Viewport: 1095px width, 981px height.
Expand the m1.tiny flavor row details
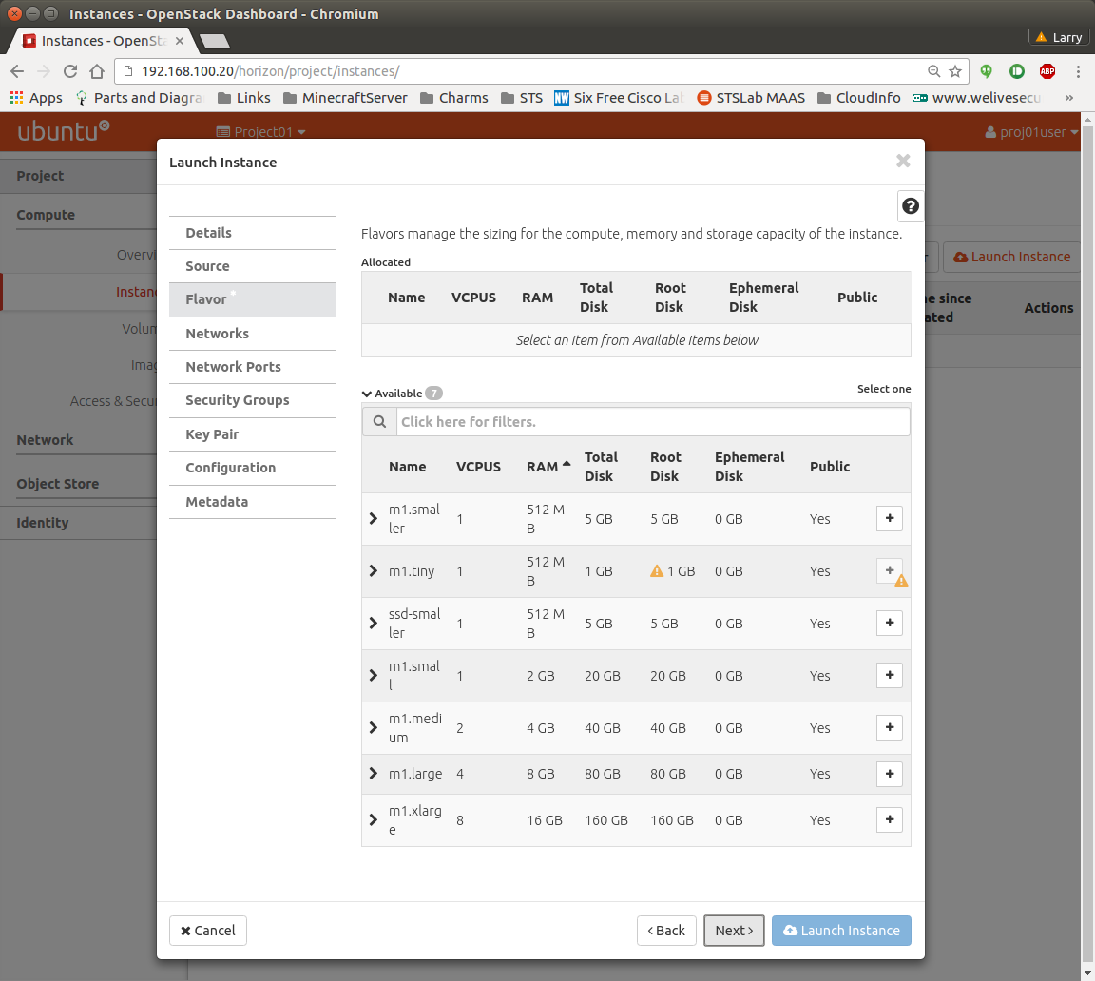tap(374, 571)
